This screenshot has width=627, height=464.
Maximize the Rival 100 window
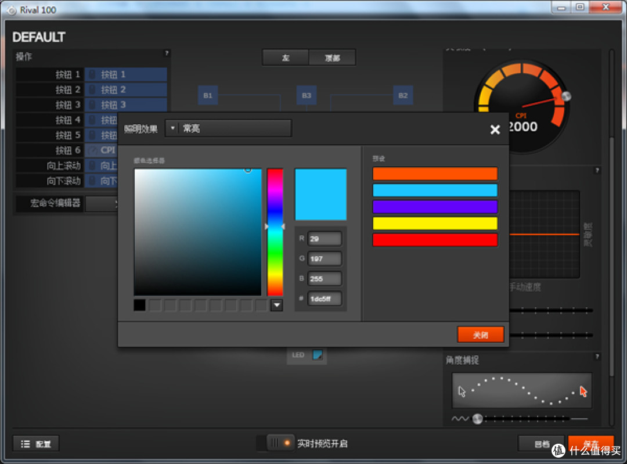coord(580,7)
